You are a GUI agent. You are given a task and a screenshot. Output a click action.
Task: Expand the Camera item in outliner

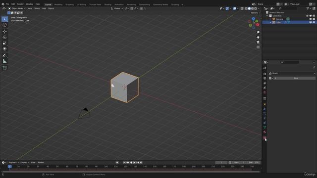pyautogui.click(x=270, y=19)
